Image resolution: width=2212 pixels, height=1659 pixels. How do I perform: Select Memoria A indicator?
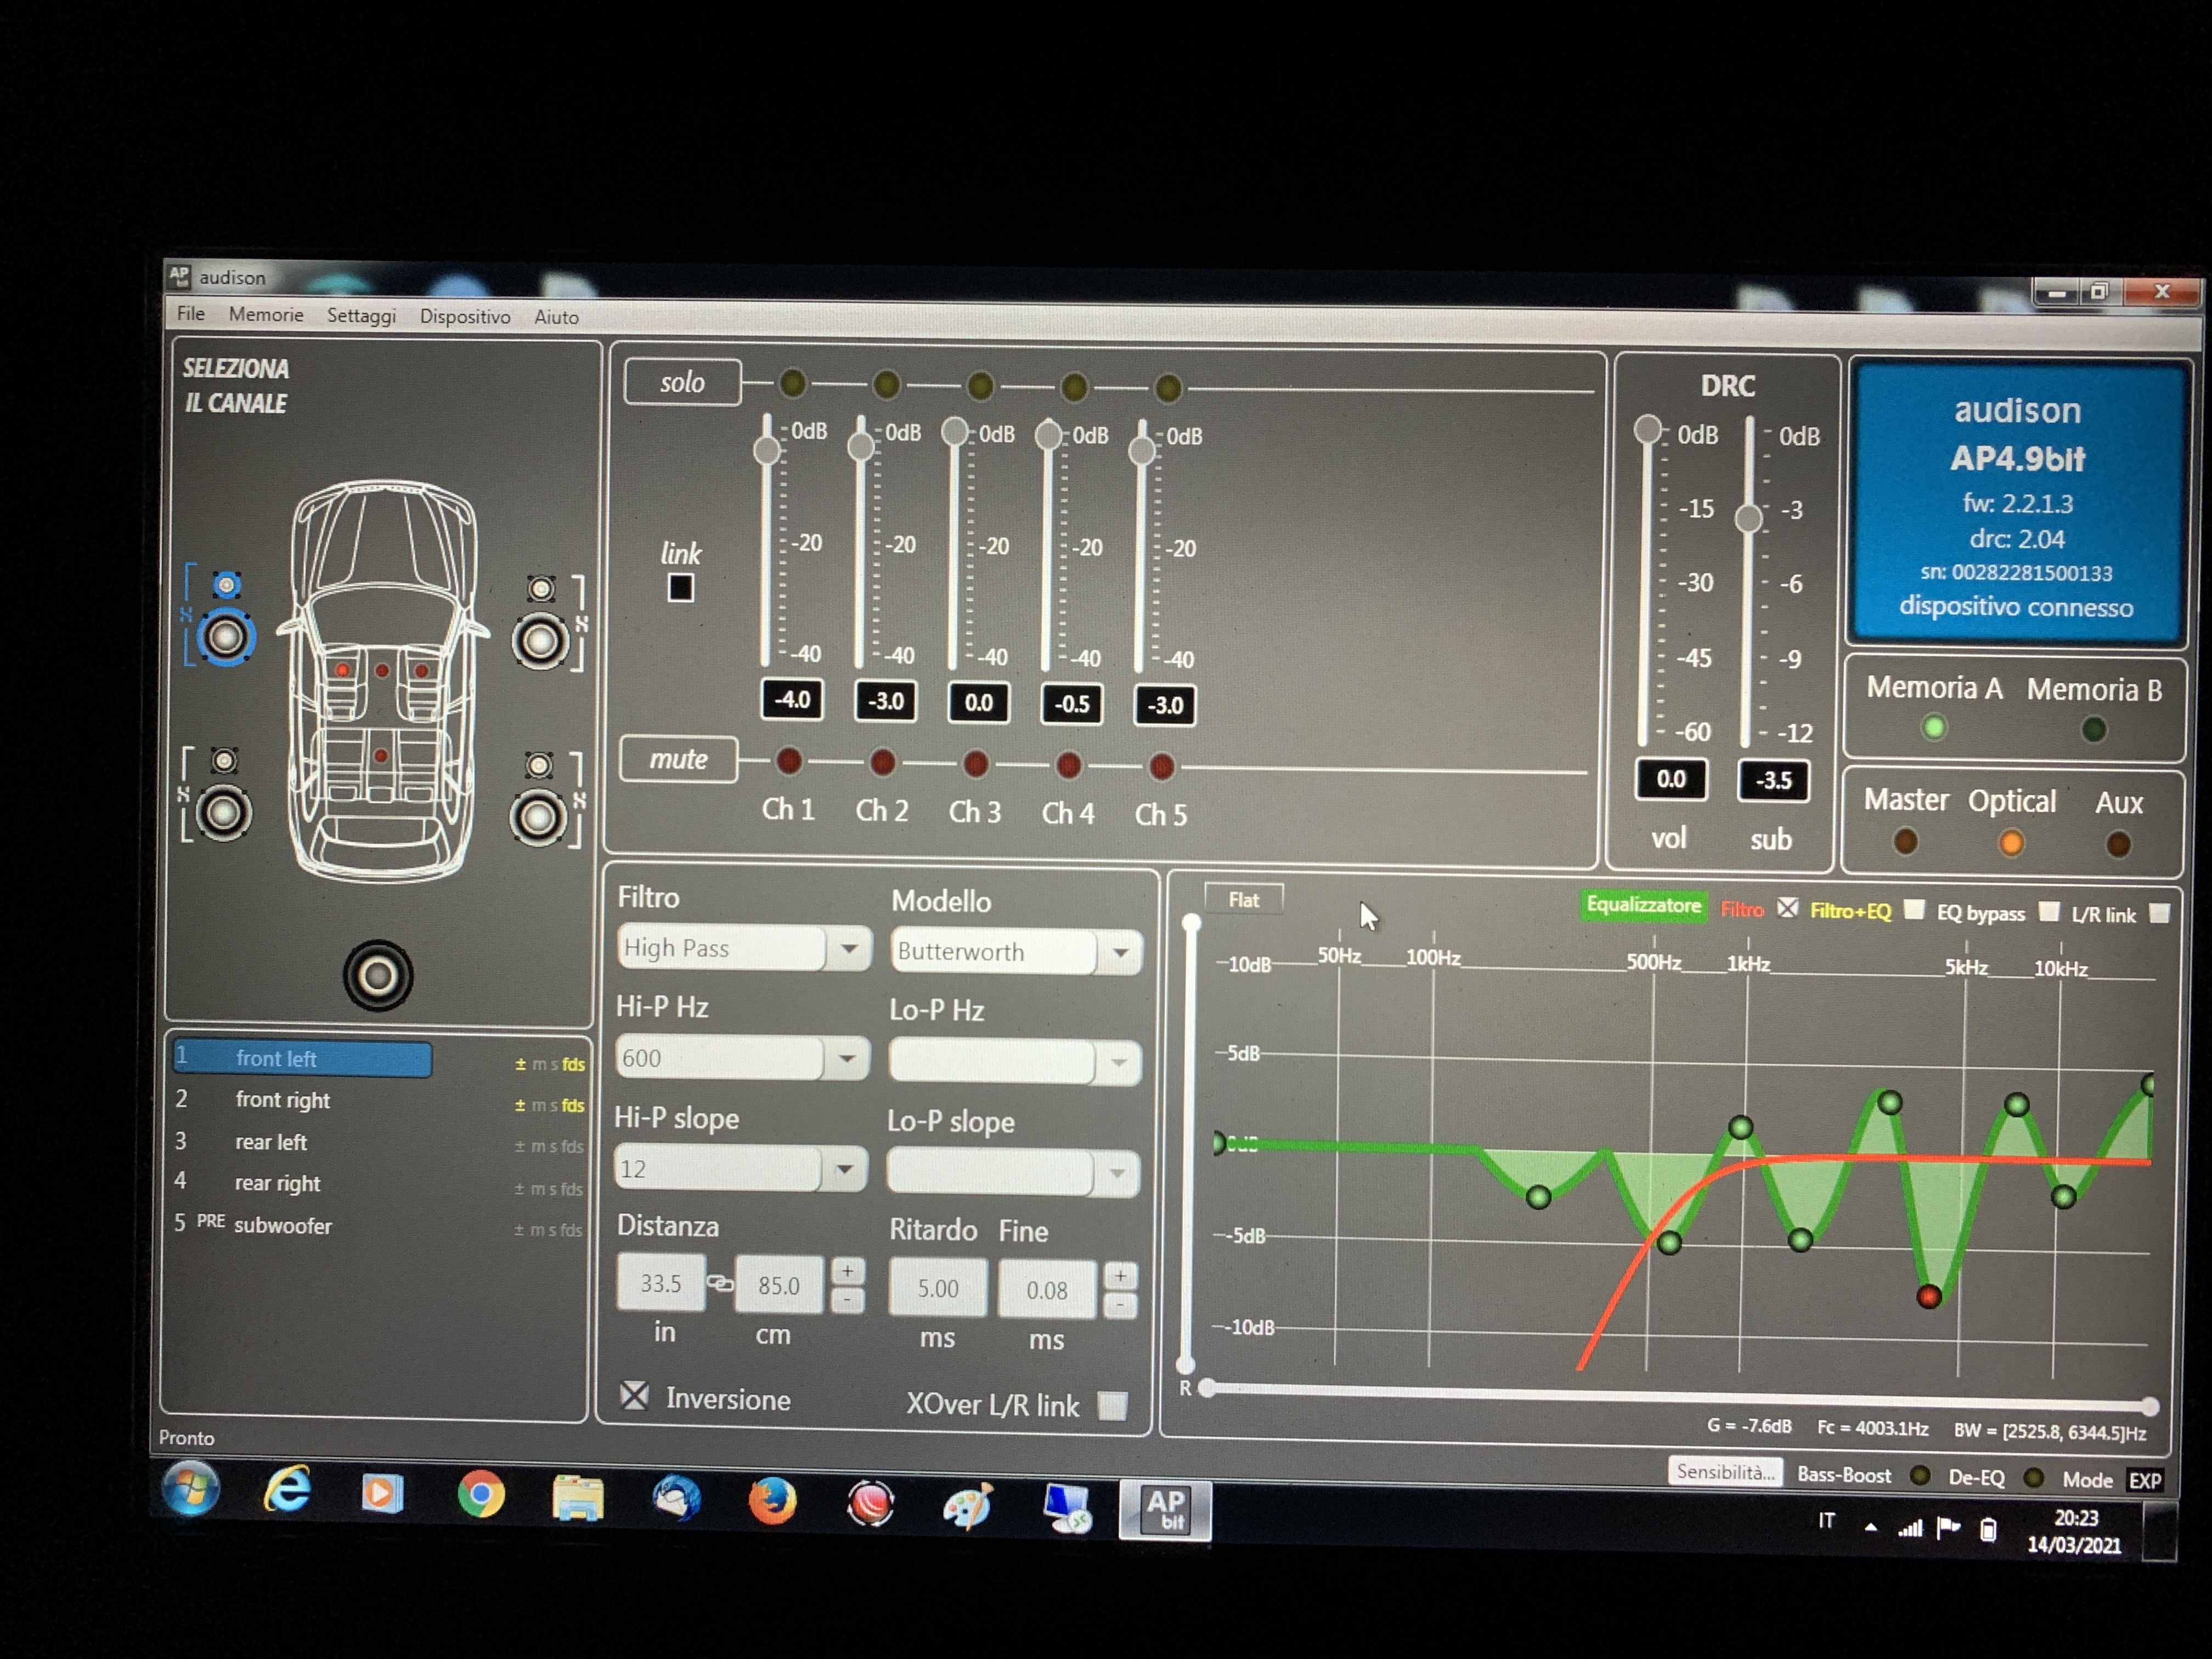pos(1934,727)
